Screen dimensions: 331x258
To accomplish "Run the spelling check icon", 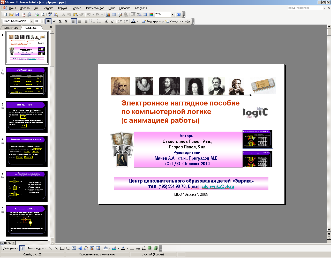I will [50, 14].
